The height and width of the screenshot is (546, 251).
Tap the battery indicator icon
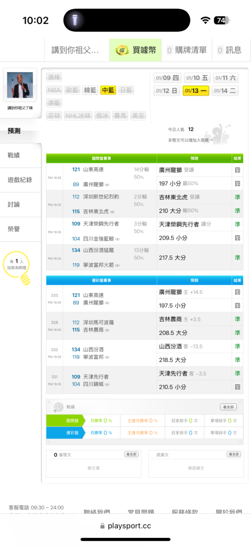click(x=222, y=21)
